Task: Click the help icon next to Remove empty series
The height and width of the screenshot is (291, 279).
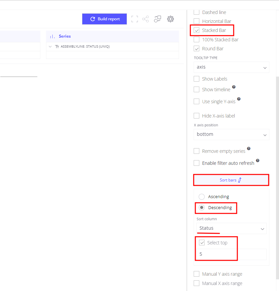Action: (249, 148)
